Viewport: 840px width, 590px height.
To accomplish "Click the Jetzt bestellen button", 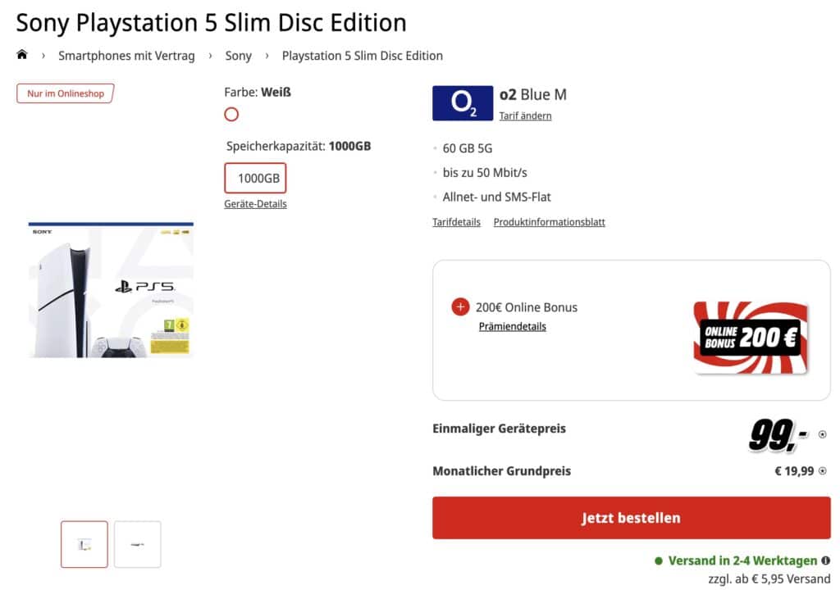I will tap(631, 518).
